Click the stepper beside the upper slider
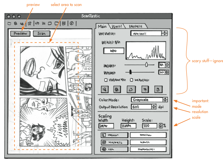223x159 pixels. [x=167, y=65]
